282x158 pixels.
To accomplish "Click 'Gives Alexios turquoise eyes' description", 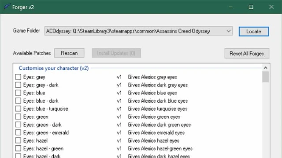I will (157, 109).
